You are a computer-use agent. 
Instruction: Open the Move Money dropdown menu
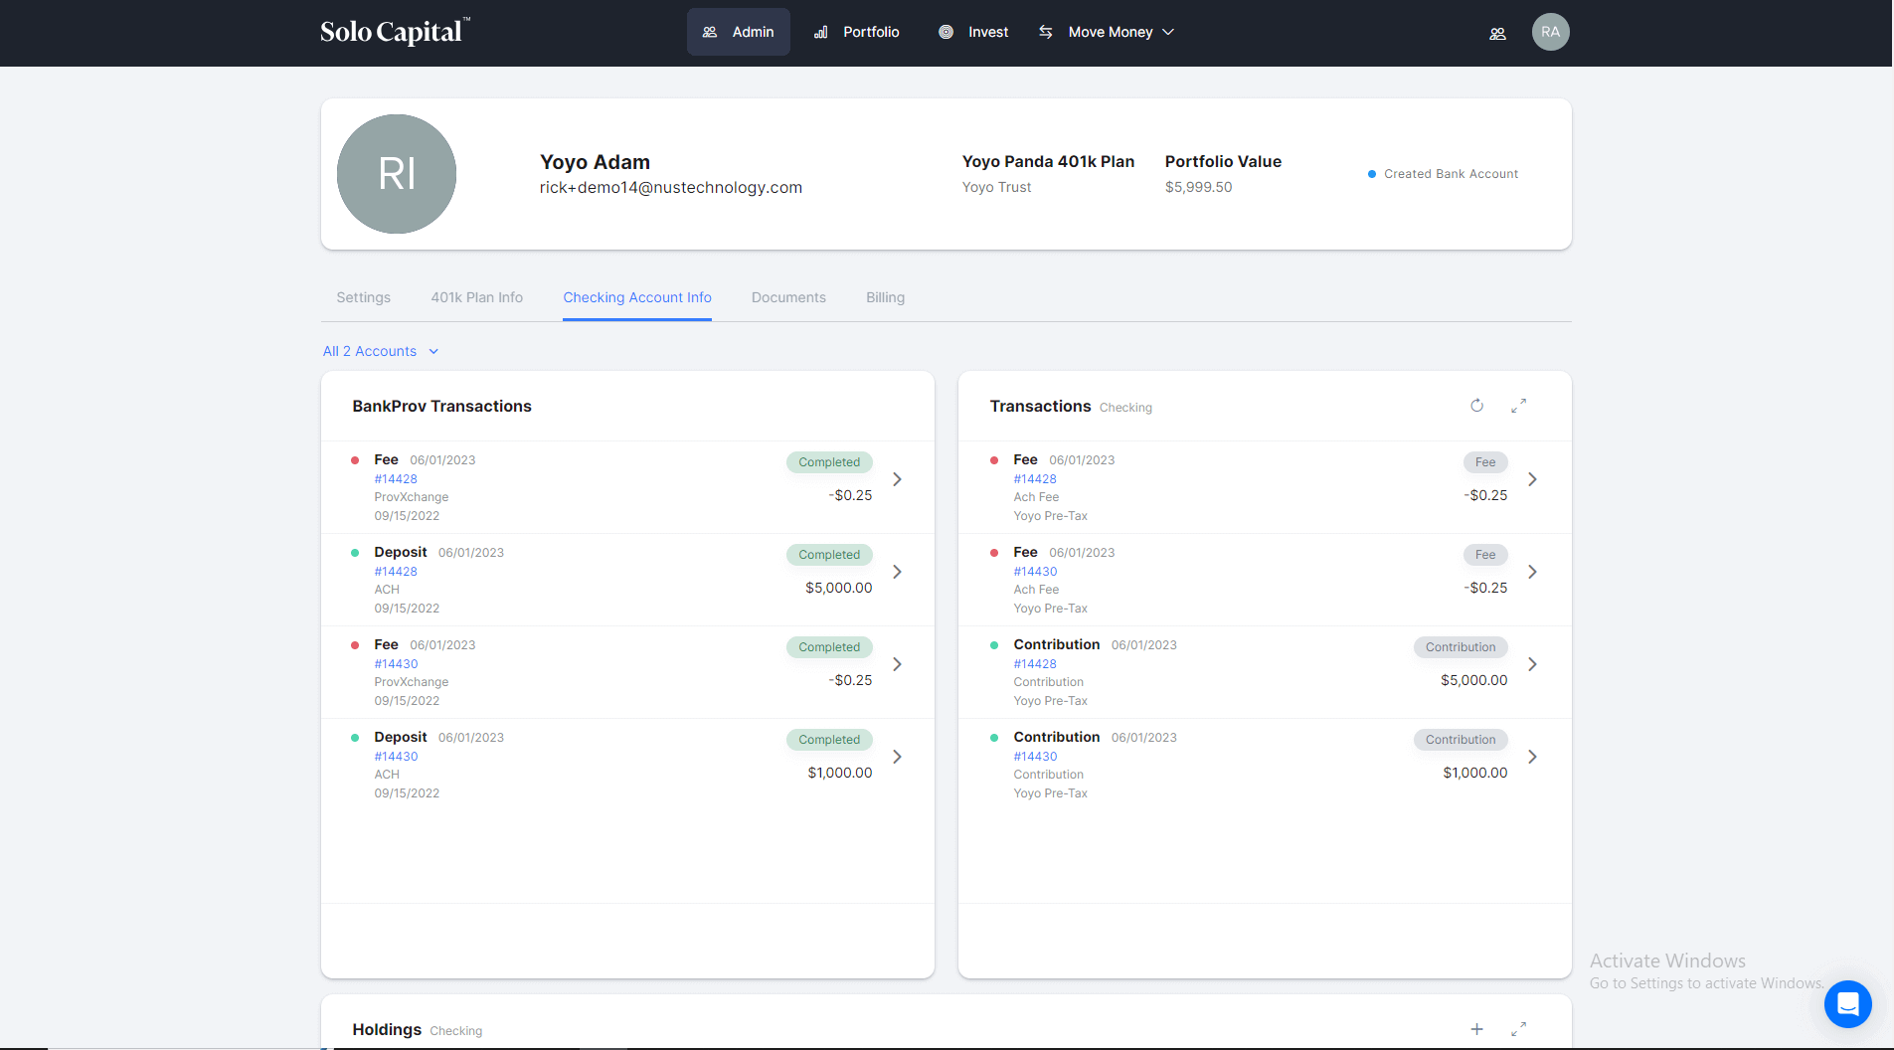[1108, 32]
